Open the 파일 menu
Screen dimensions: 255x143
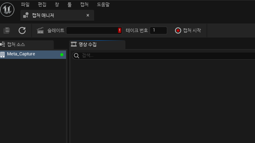(25, 5)
